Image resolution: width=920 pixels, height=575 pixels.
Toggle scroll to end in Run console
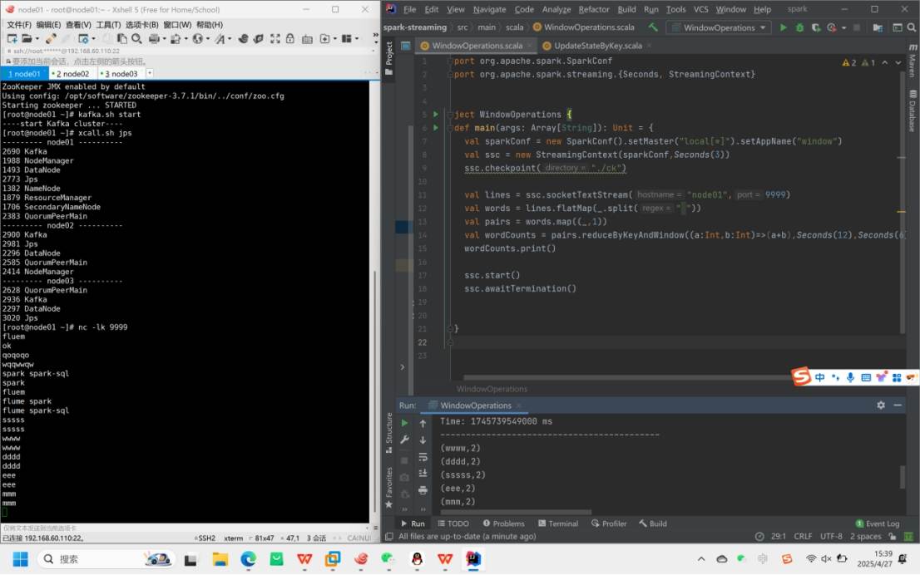tap(423, 473)
